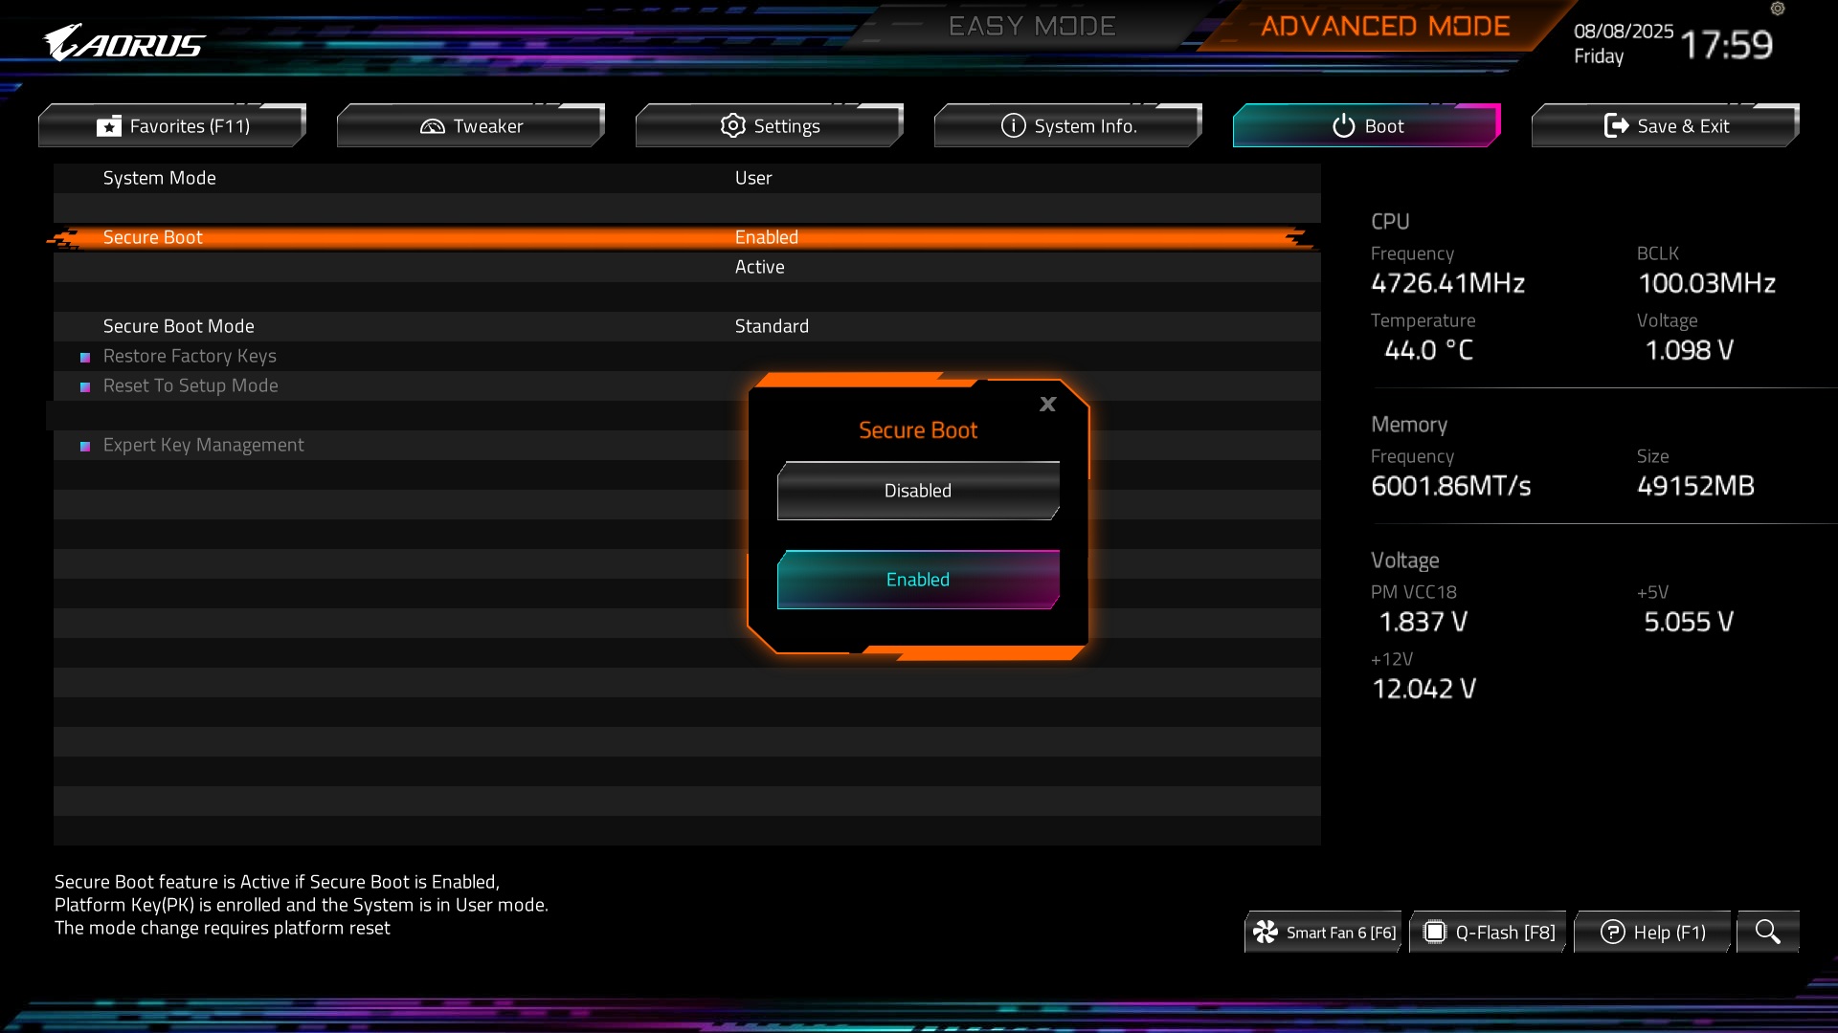
Task: Choose Enabled in the Secure Boot popup
Action: (x=918, y=580)
